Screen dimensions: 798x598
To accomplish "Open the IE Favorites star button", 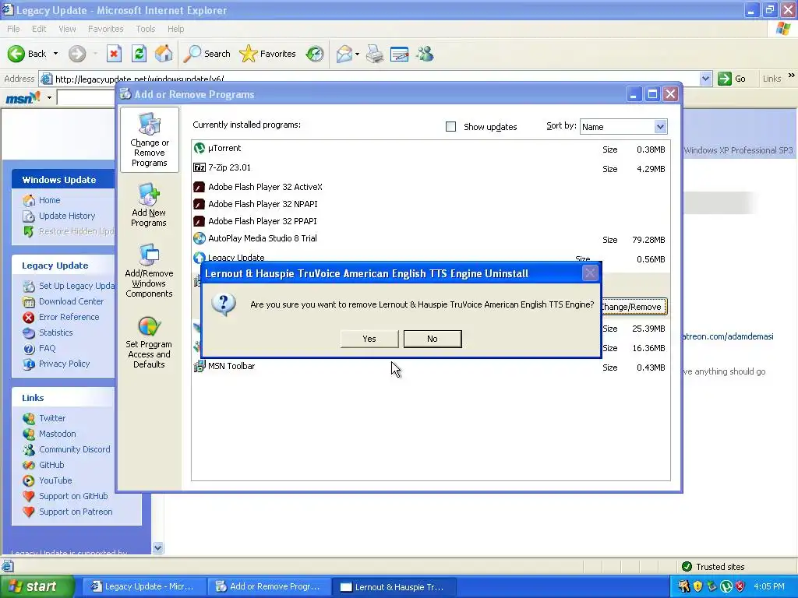I will pyautogui.click(x=268, y=54).
